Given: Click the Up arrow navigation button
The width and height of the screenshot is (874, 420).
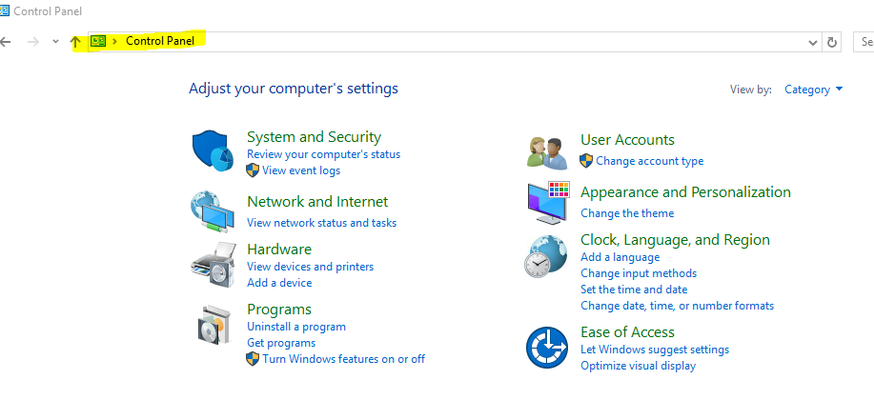Looking at the screenshot, I should click(x=76, y=42).
